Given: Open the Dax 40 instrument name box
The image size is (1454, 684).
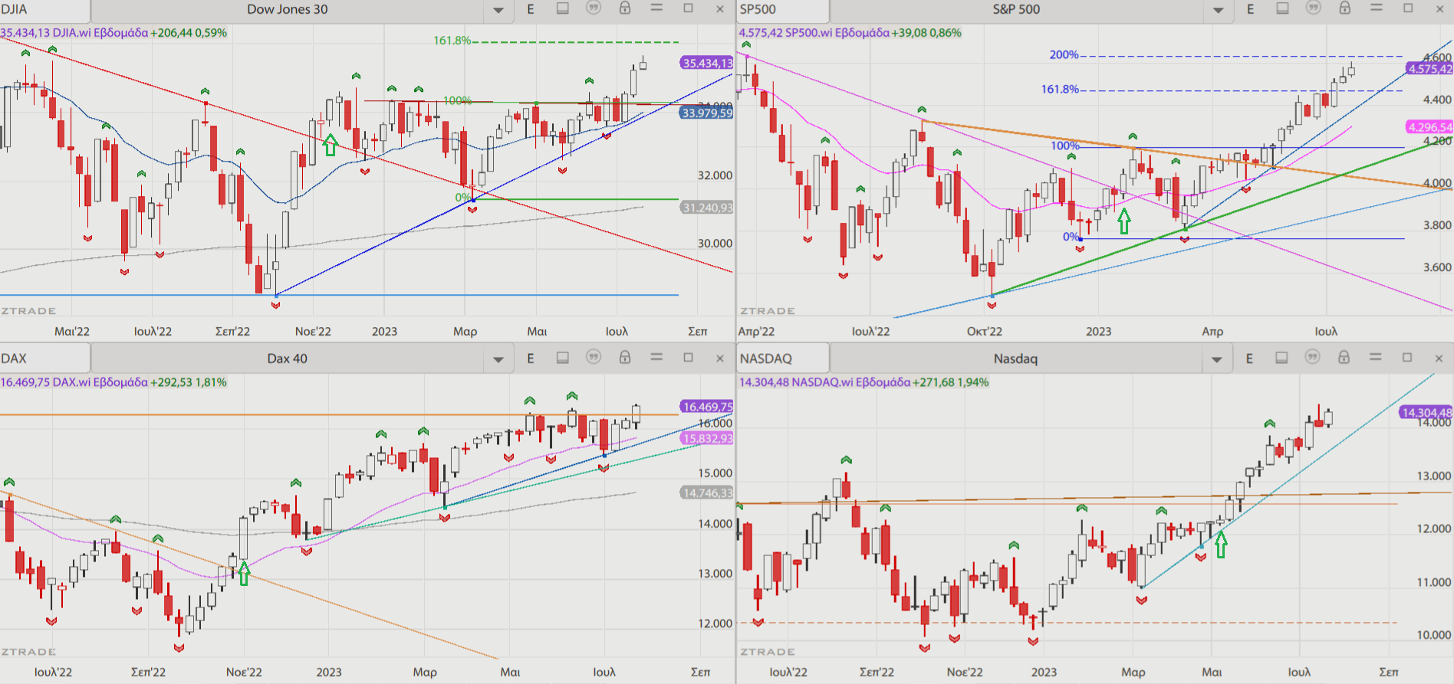Looking at the screenshot, I should point(288,358).
